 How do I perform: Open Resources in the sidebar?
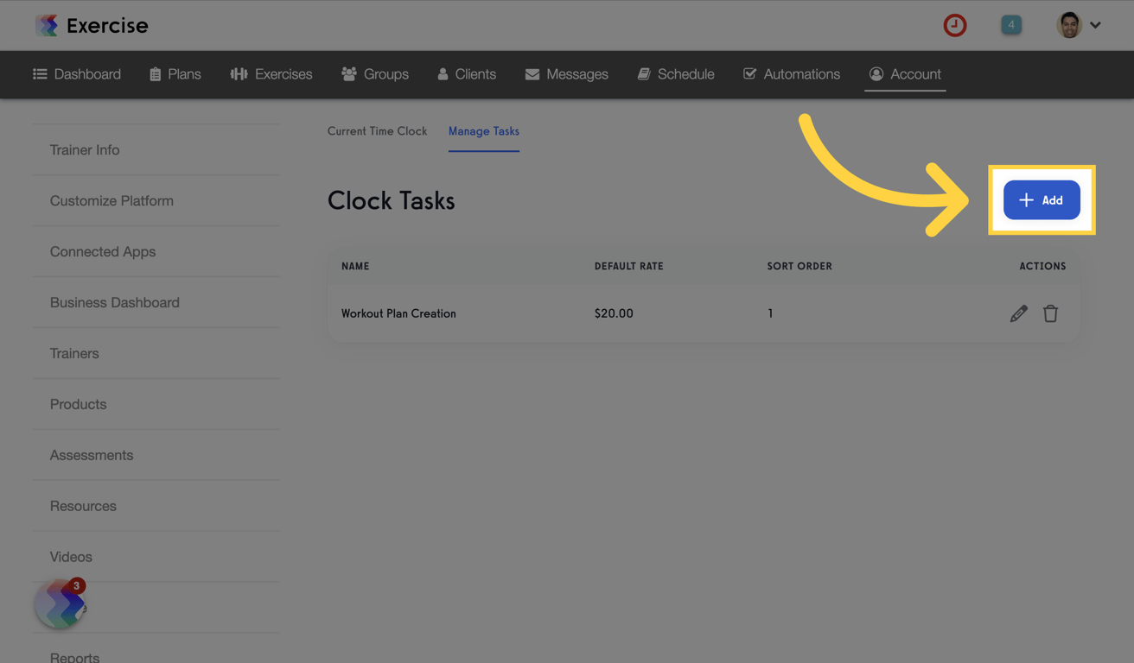(156, 507)
